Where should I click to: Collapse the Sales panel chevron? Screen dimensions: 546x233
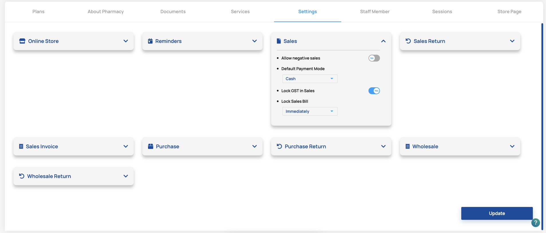(383, 41)
